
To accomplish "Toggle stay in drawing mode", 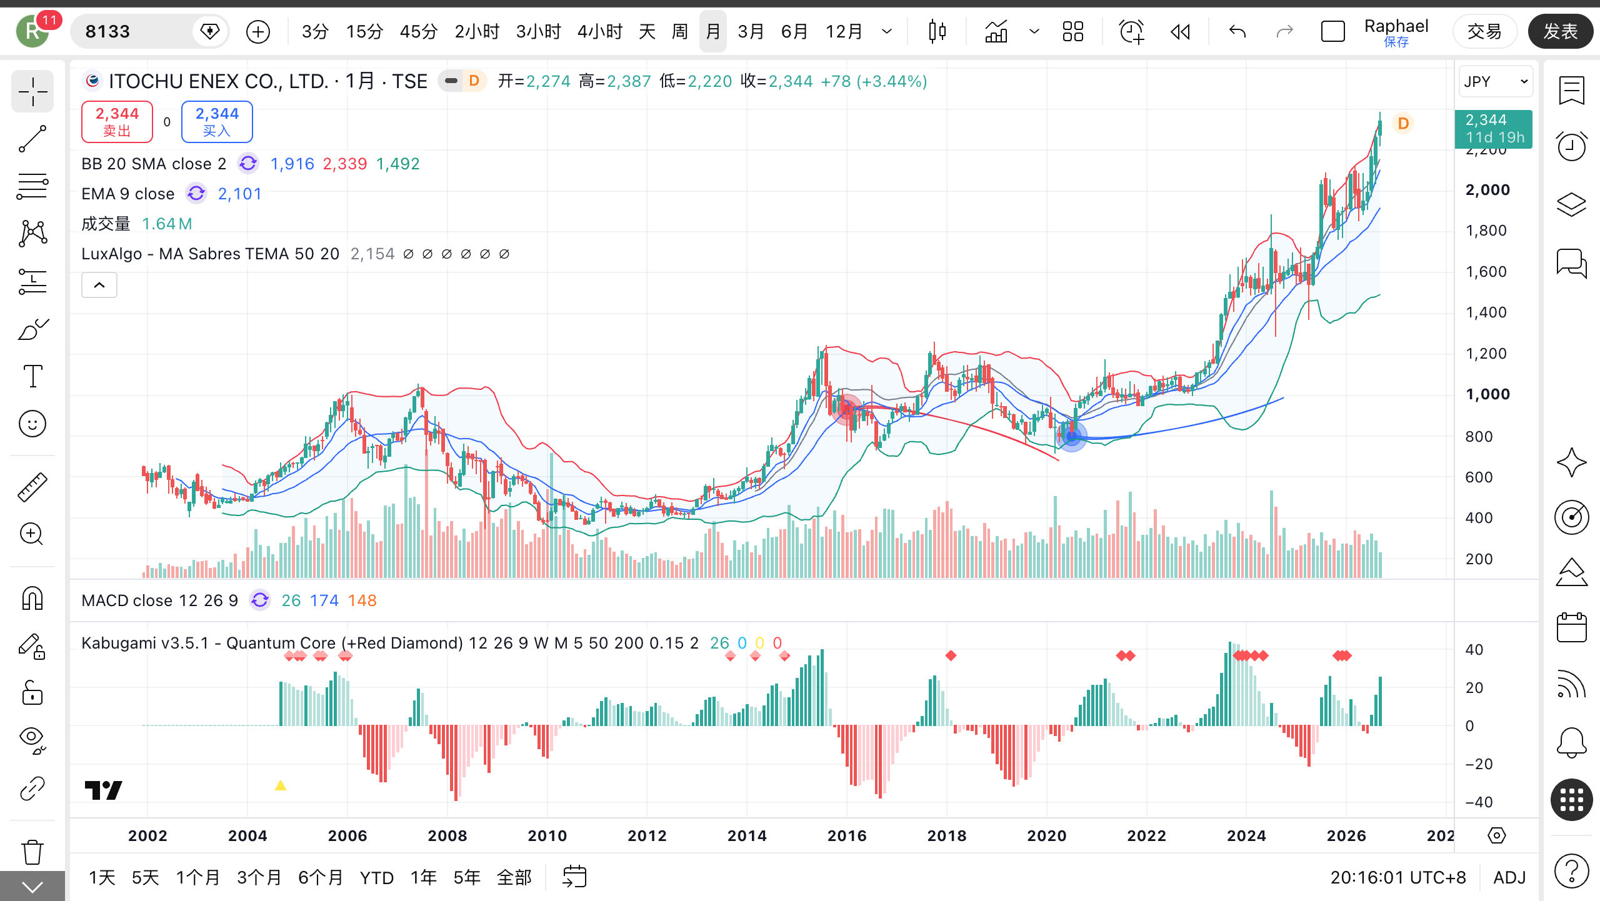I will pos(32,646).
